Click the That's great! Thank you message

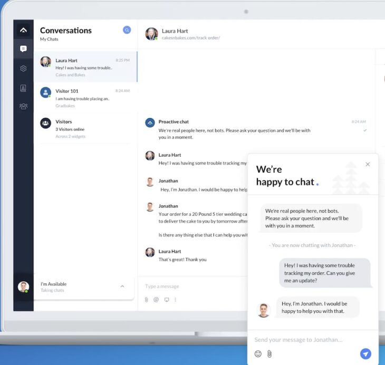point(182,260)
